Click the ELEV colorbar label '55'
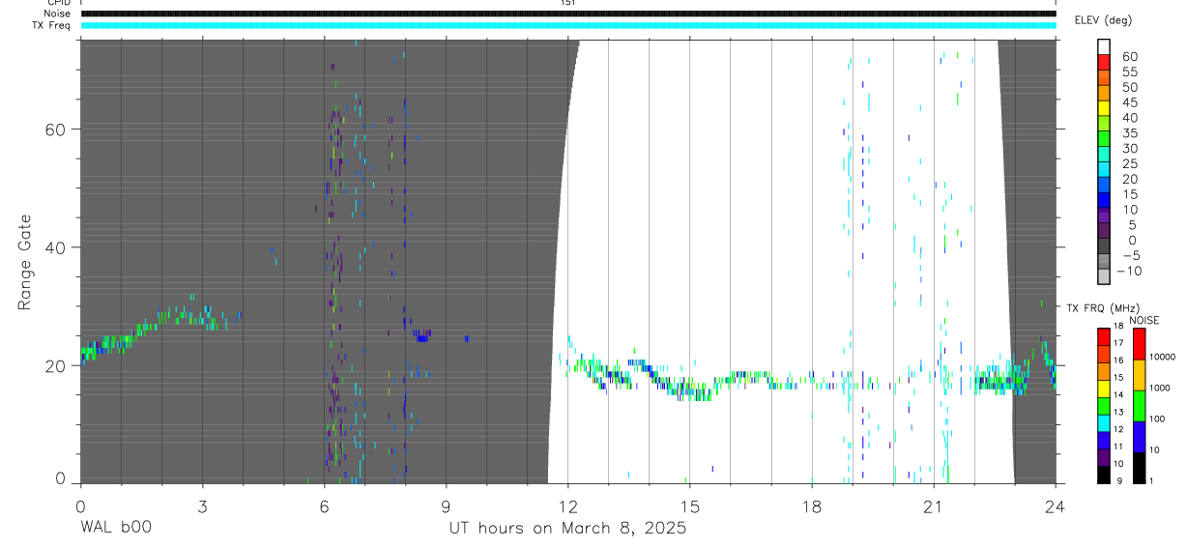The height and width of the screenshot is (548, 1187). [1131, 72]
